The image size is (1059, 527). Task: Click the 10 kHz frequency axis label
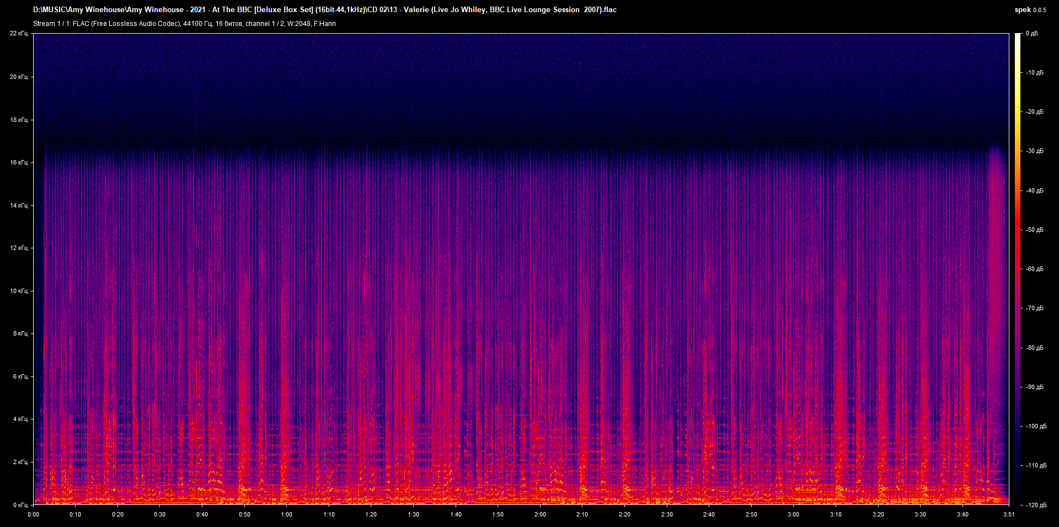[19, 291]
